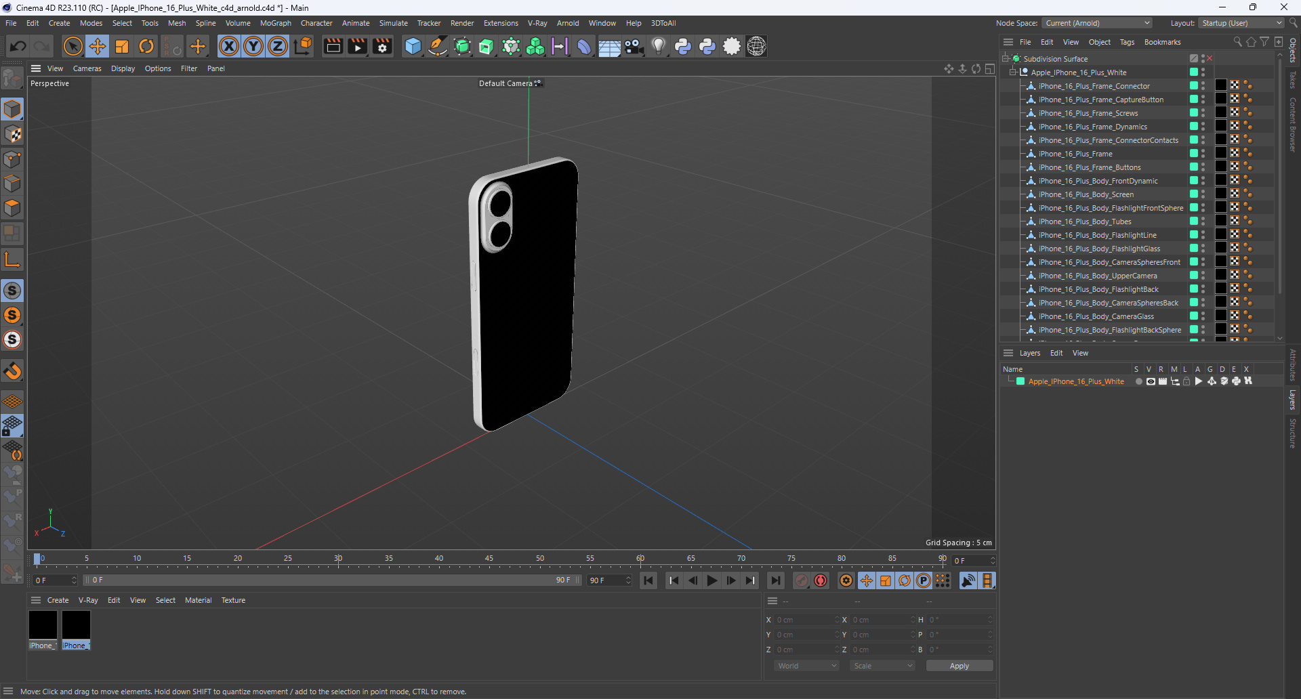Click frame 45 on the timeline ruler
The image size is (1301, 699).
point(489,559)
